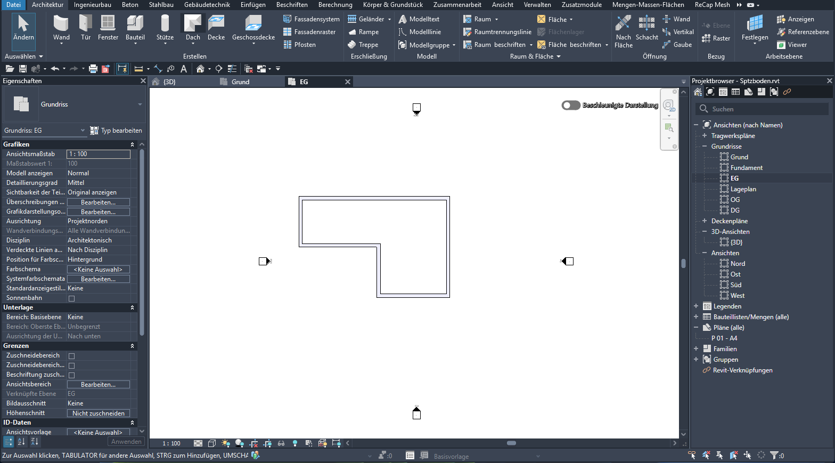
Task: Click the Eigenschaften panel vertical scrollbar
Action: [142, 242]
